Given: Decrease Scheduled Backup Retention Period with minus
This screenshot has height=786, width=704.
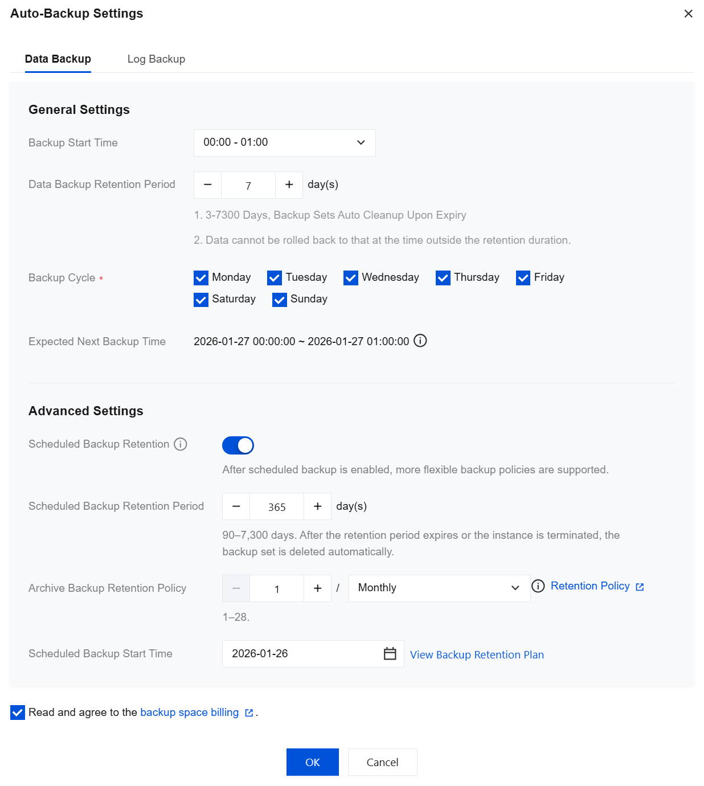Looking at the screenshot, I should pos(236,506).
